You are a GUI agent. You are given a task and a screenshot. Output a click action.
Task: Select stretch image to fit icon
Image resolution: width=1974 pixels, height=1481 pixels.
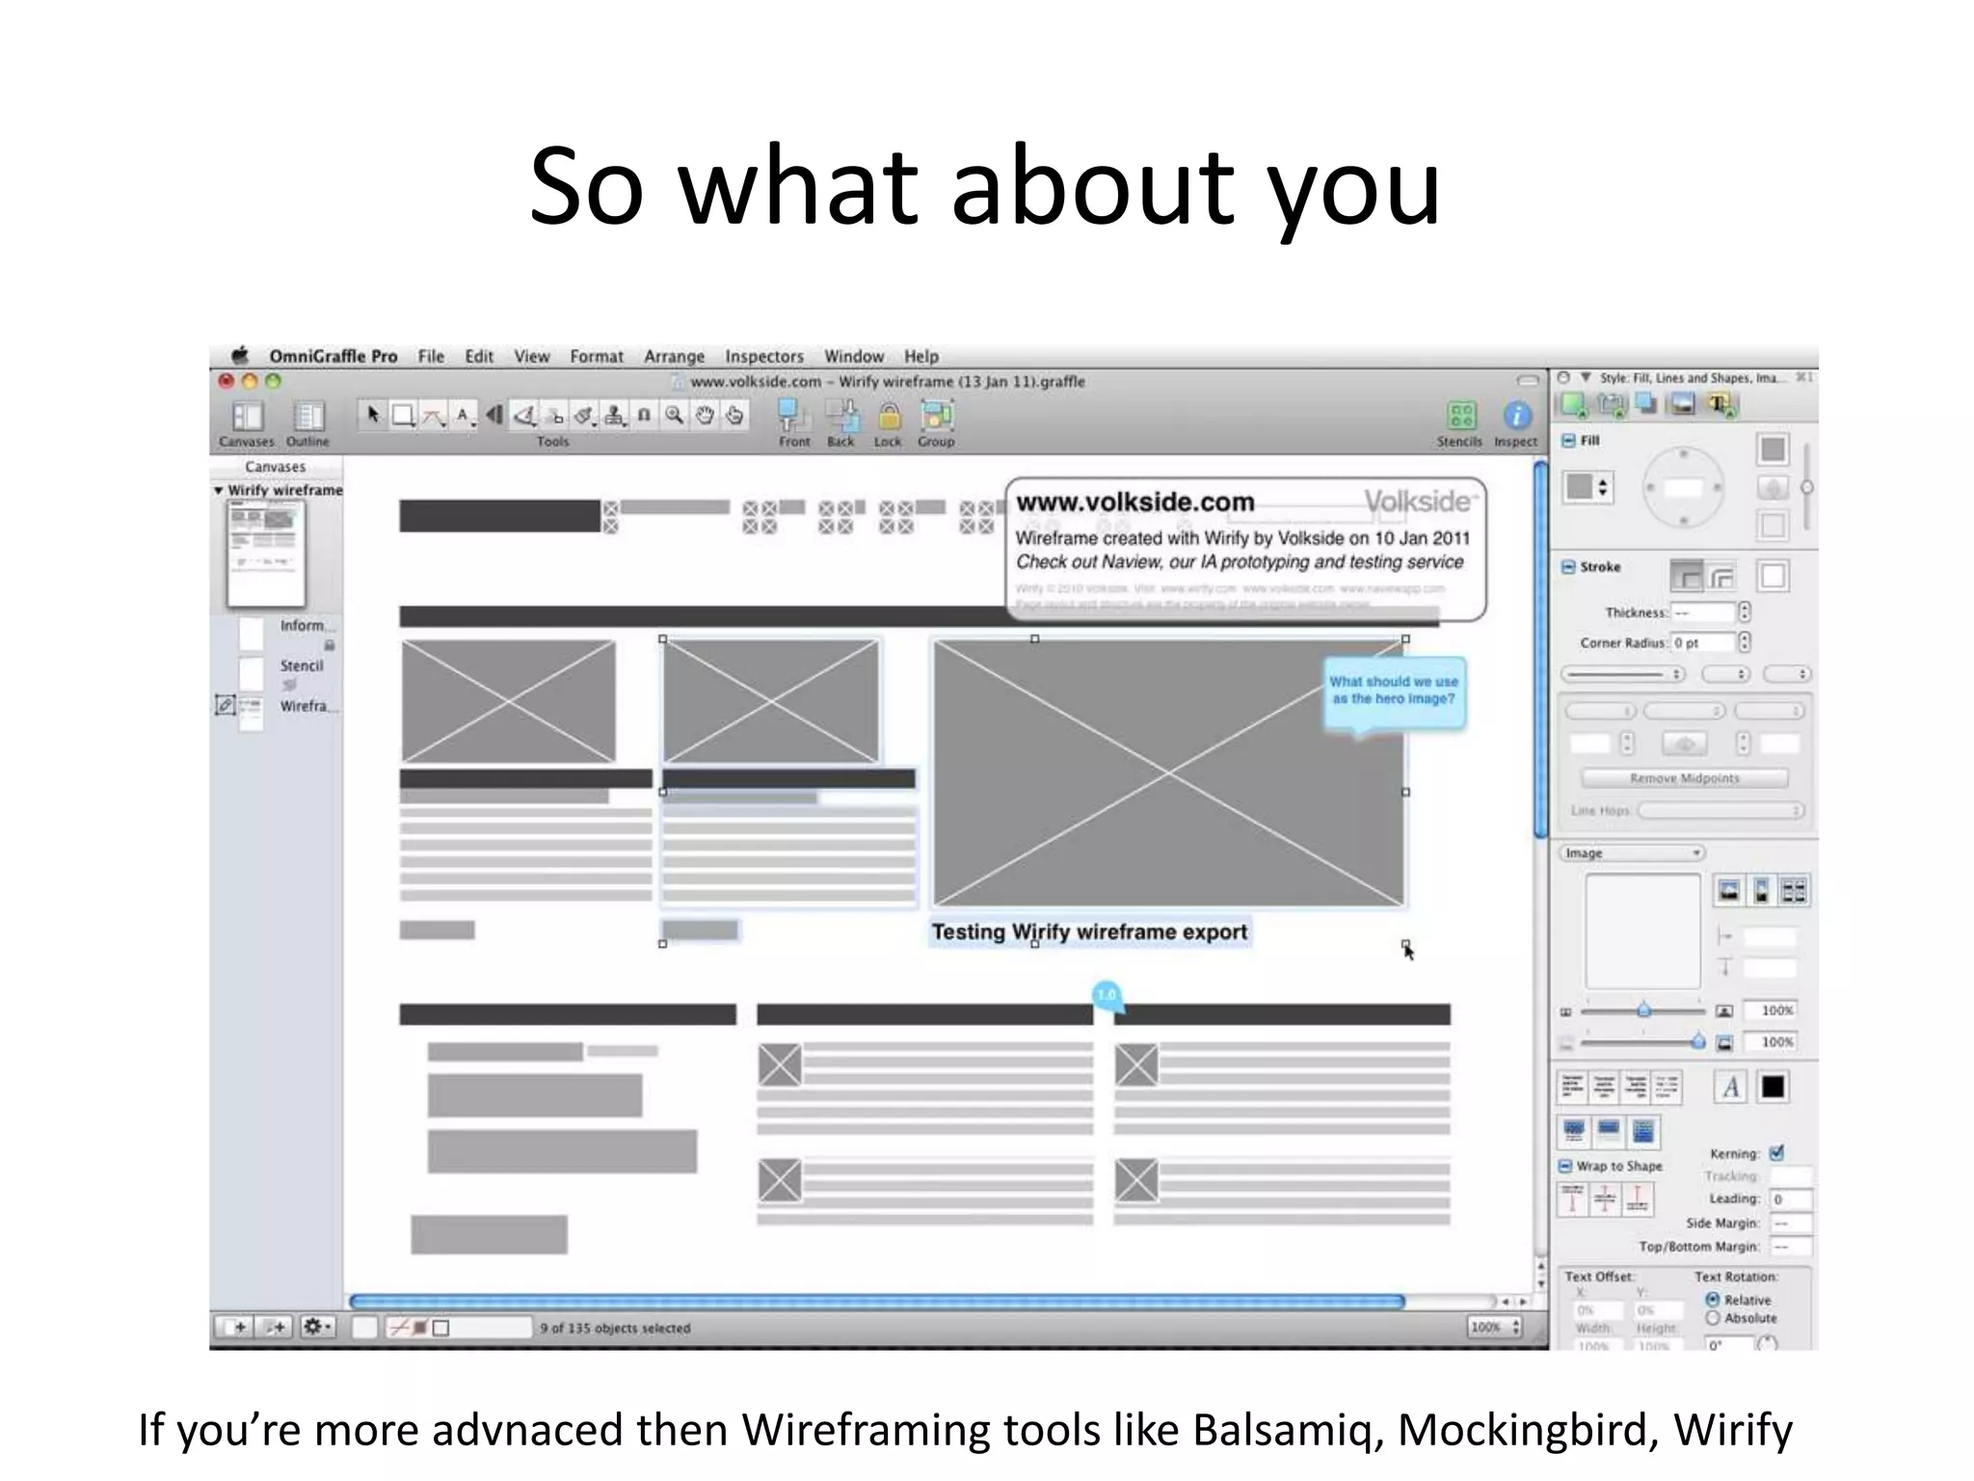pyautogui.click(x=1761, y=891)
